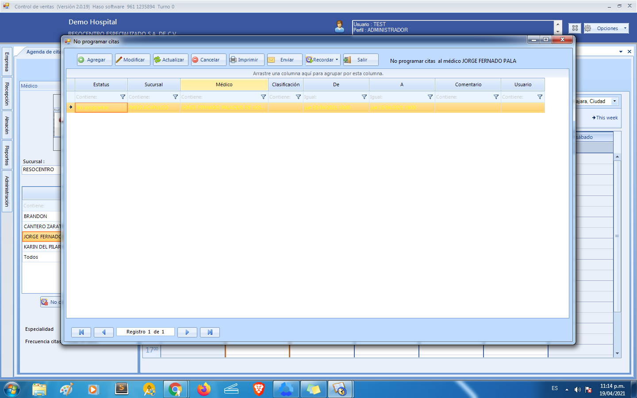Jump to the last record
Viewport: 637px width, 398px height.
point(210,332)
